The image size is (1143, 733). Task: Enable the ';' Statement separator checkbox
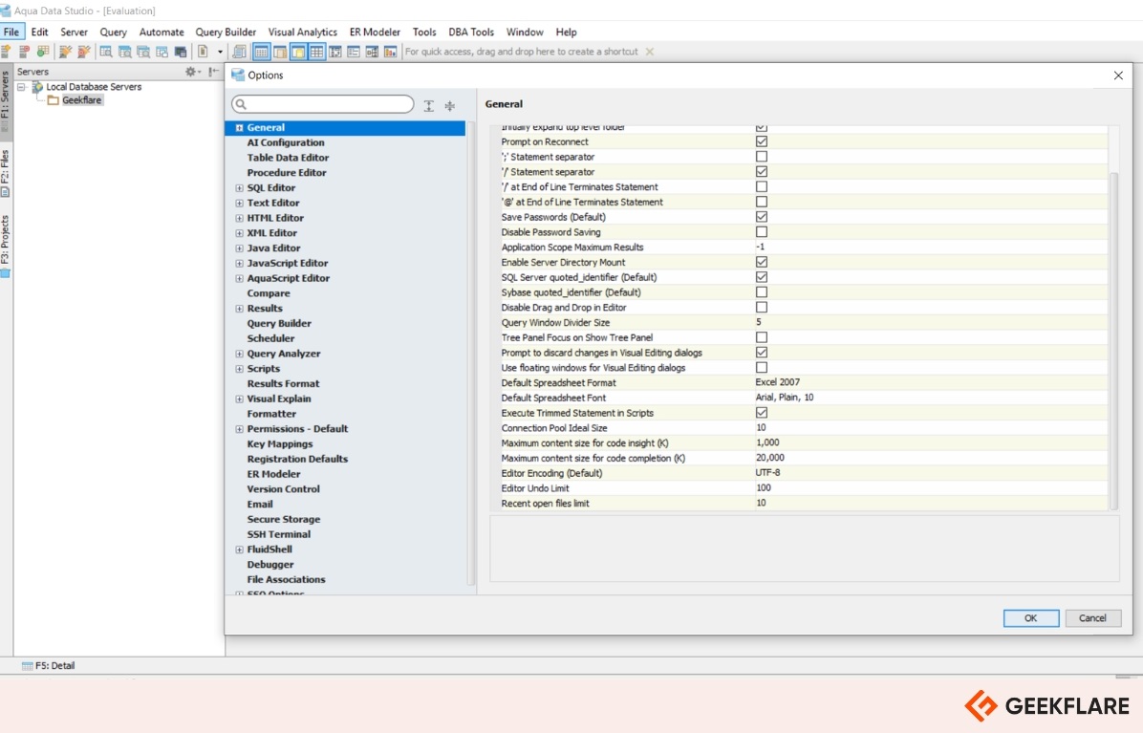click(762, 157)
